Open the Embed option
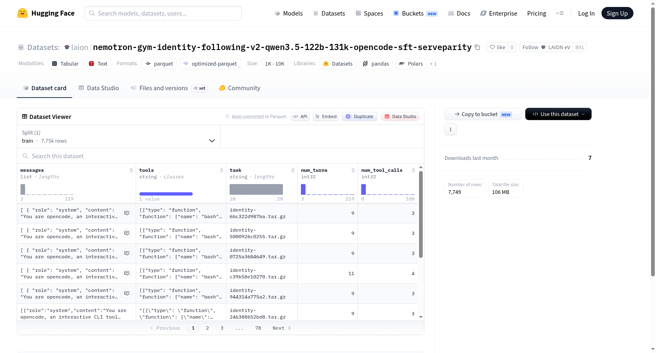The image size is (656, 353). click(x=326, y=116)
